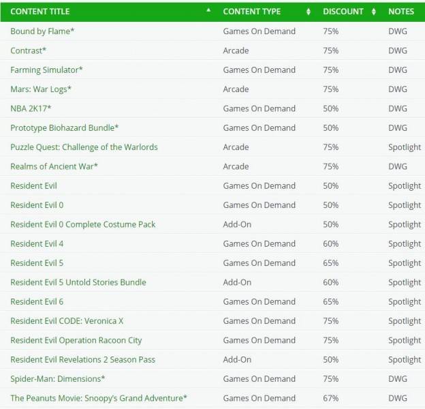
Task: Select Add-On type in Costume Pack row
Action: (237, 224)
